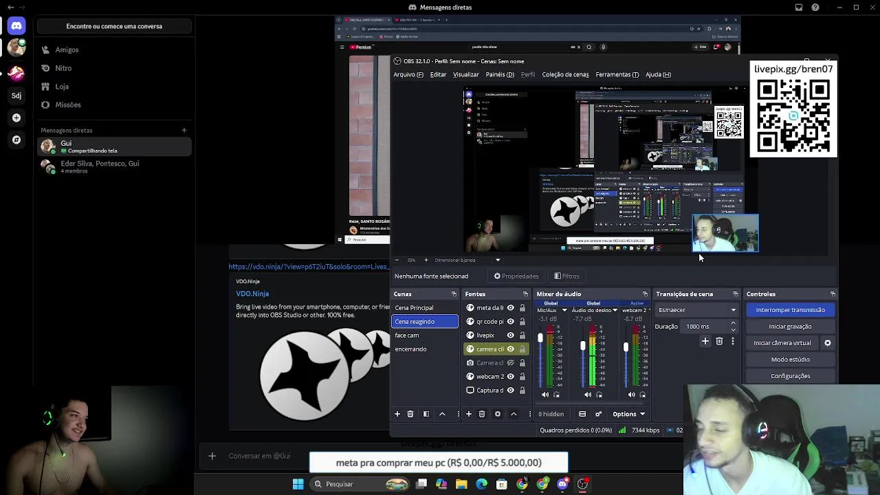Click Iniciar gravação button
The height and width of the screenshot is (495, 880).
click(x=791, y=327)
